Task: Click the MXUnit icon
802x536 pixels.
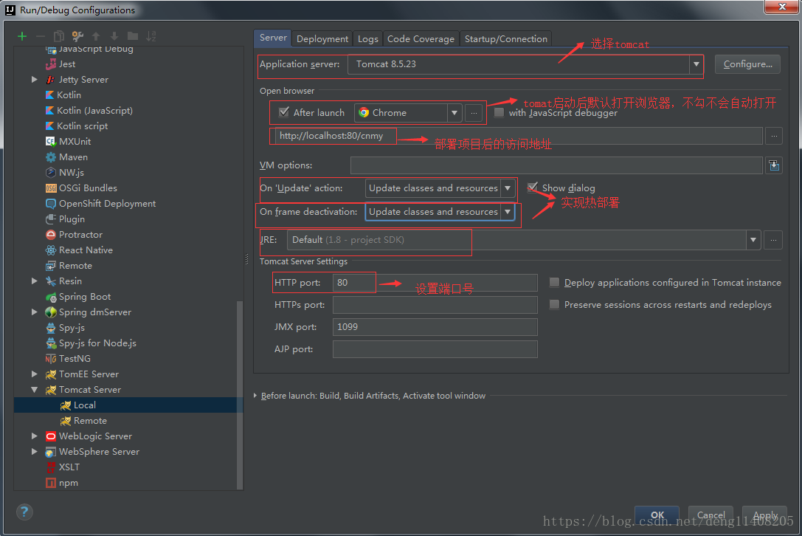Action: [x=51, y=141]
